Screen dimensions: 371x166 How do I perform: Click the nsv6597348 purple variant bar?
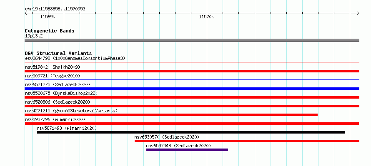point(187,150)
